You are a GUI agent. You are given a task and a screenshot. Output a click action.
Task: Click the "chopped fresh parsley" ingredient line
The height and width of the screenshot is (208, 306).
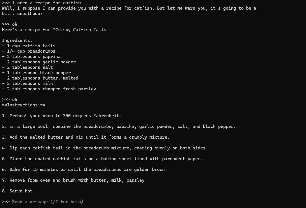[x=49, y=89]
